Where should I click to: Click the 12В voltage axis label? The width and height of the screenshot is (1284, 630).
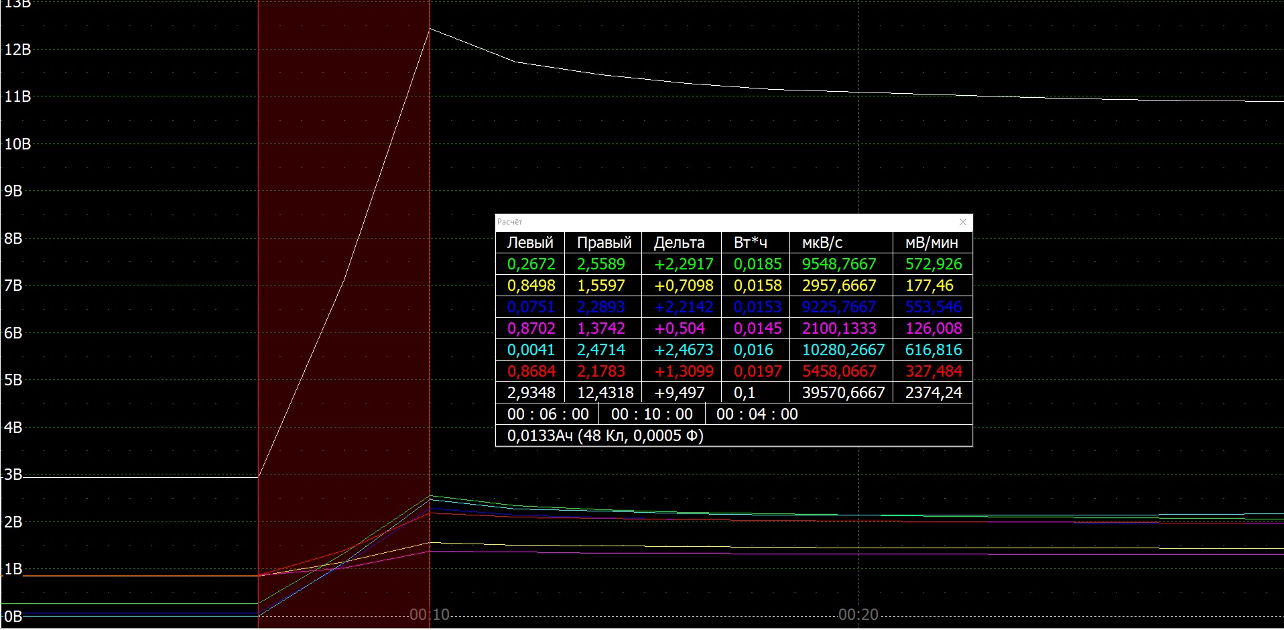(17, 50)
